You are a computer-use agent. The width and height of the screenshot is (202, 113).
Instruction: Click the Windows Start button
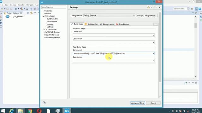[3, 111]
